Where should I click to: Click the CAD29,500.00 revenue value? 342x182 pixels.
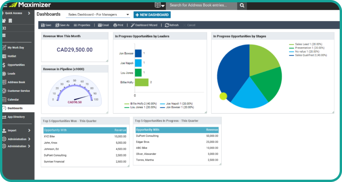coord(74,50)
